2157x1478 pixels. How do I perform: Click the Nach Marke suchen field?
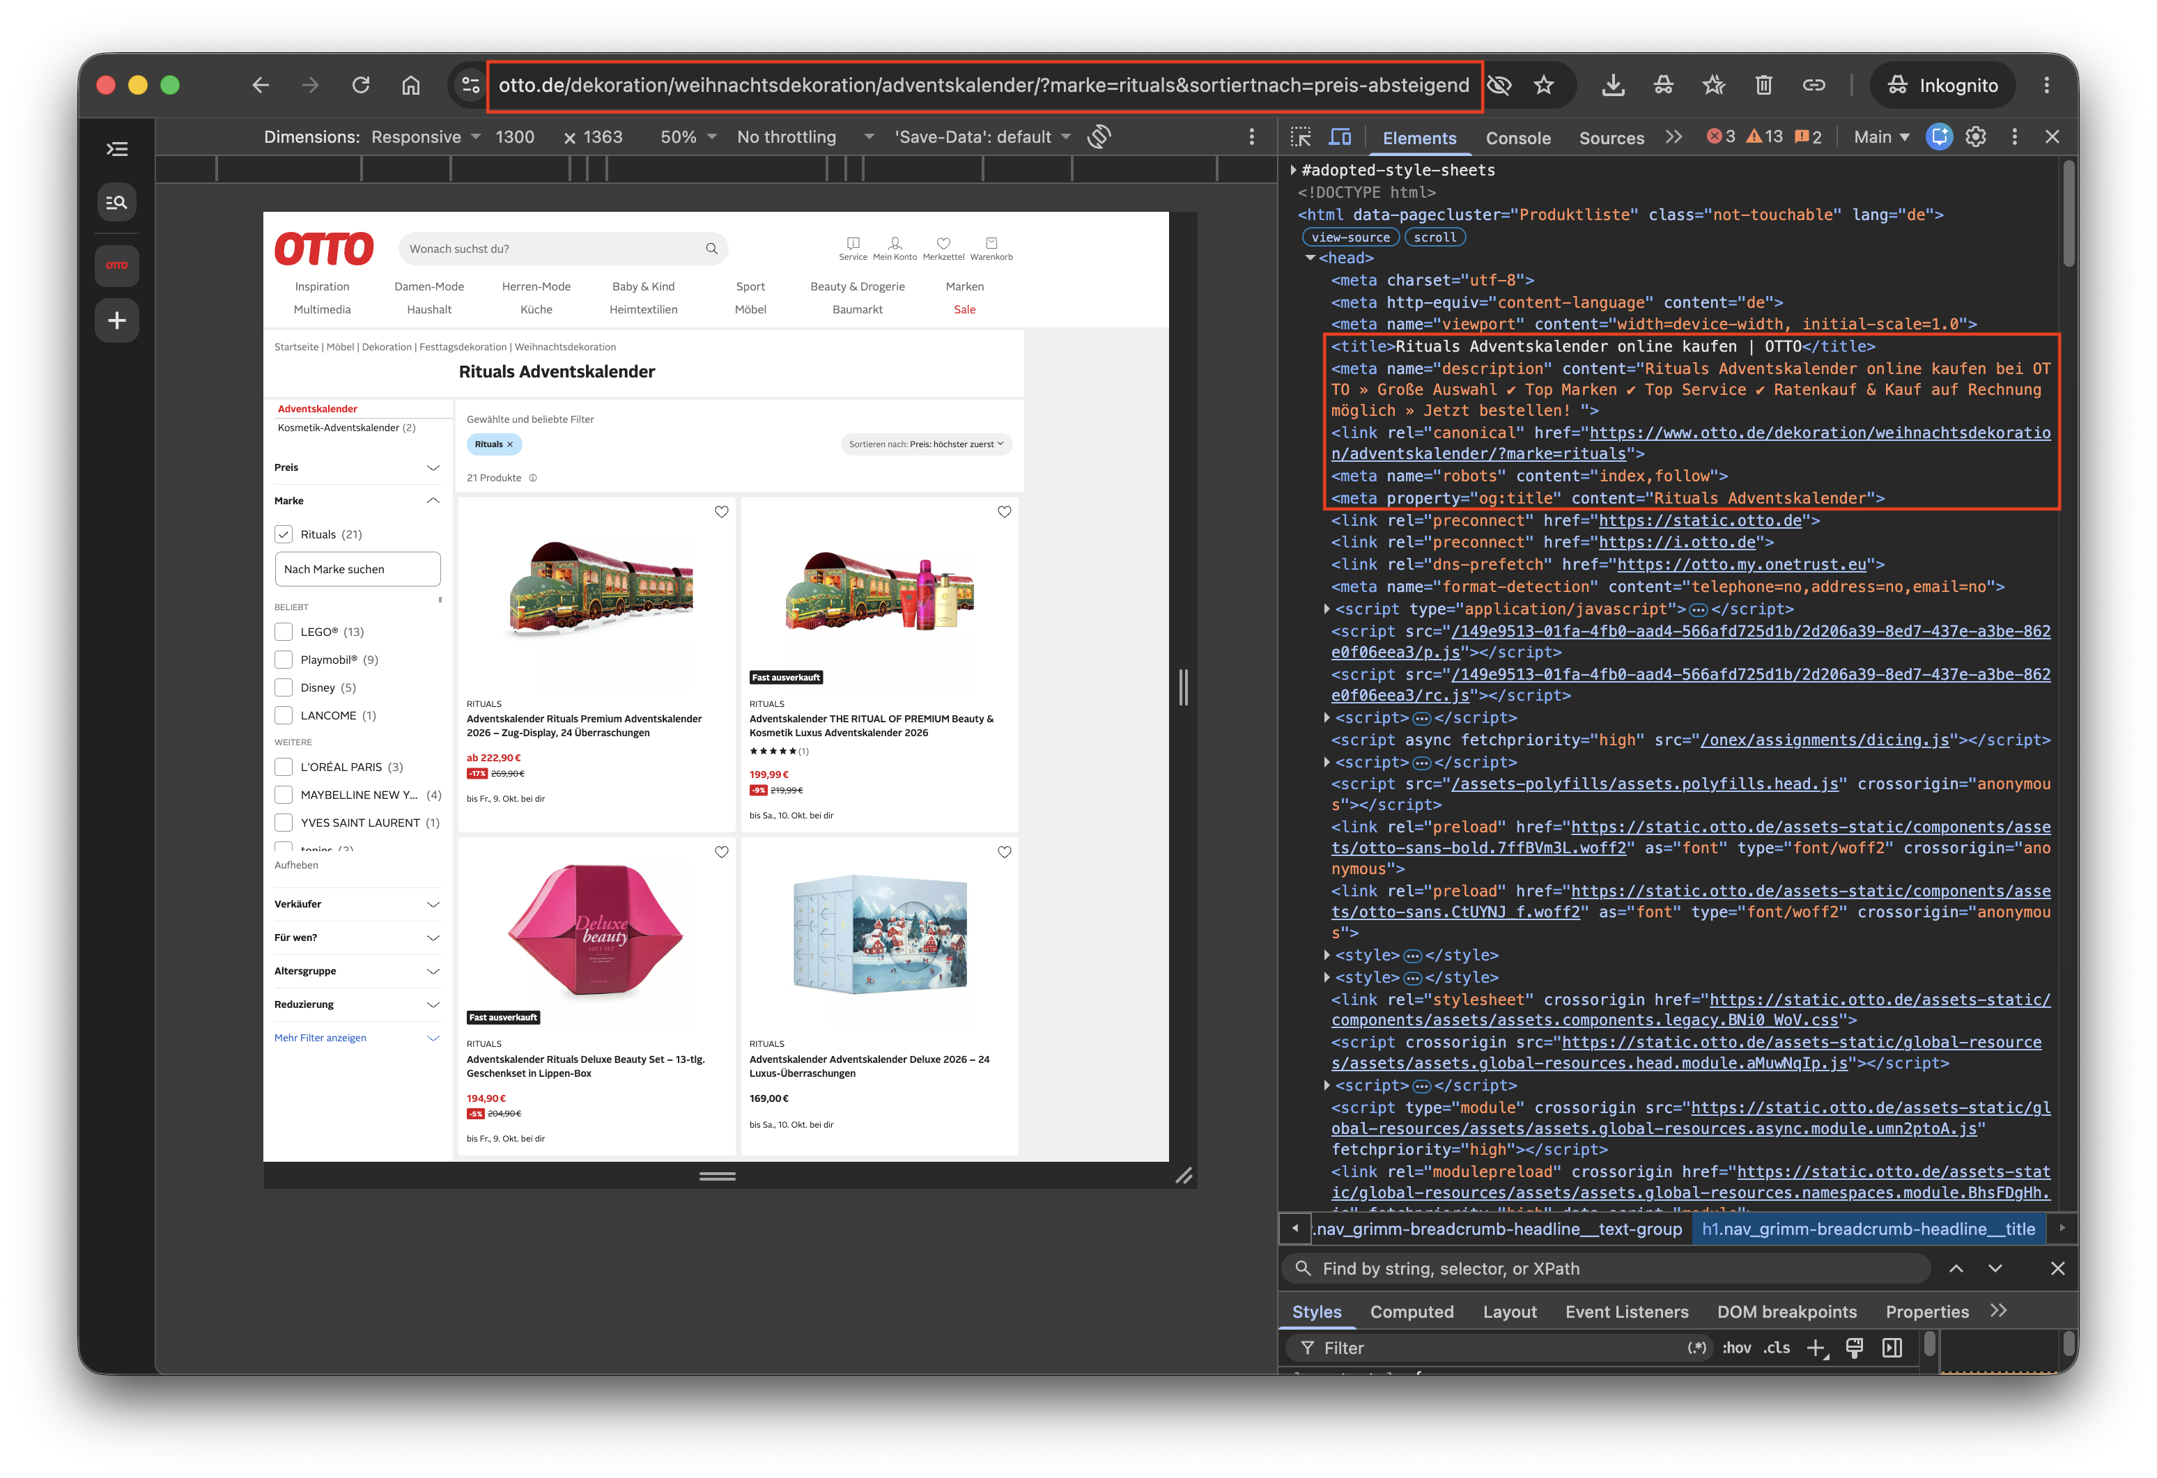coord(357,570)
